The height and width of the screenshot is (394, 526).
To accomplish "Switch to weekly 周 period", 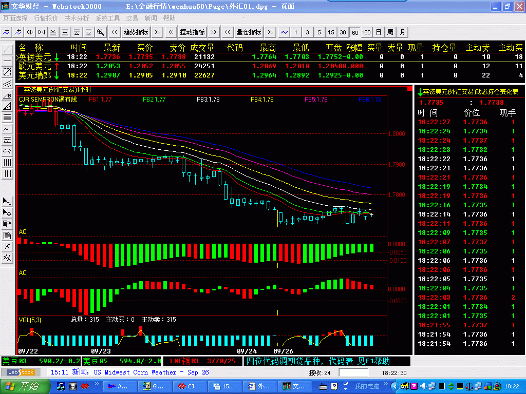I will [390, 32].
